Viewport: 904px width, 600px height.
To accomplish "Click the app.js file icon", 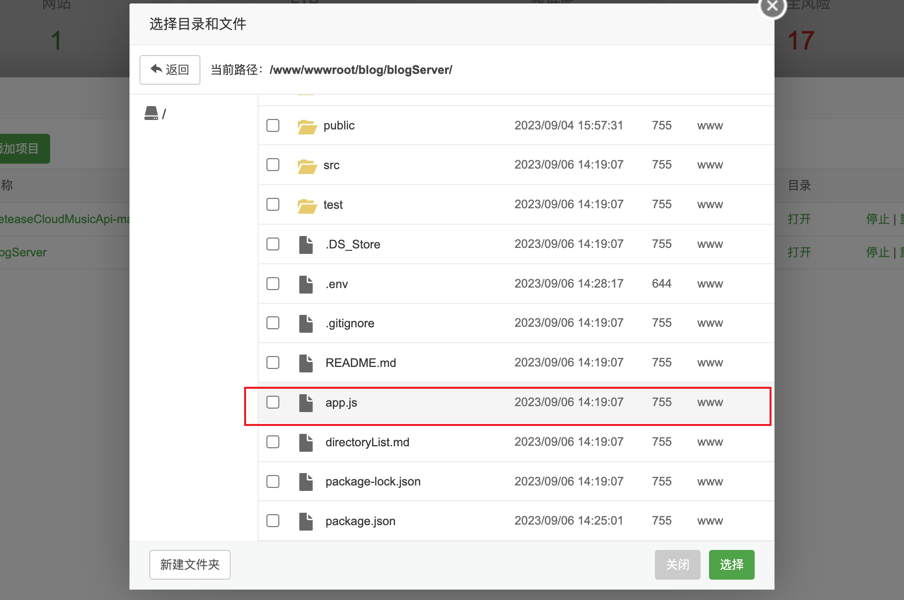I will (306, 403).
